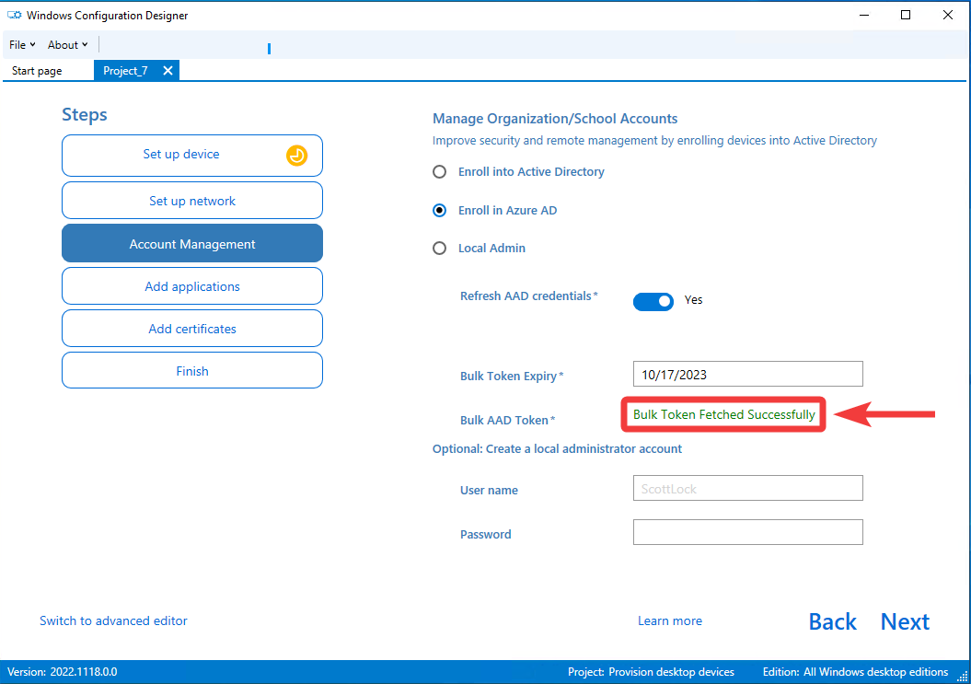Click the Windows Configuration Designer title bar icon
Image resolution: width=971 pixels, height=684 pixels.
pyautogui.click(x=14, y=15)
